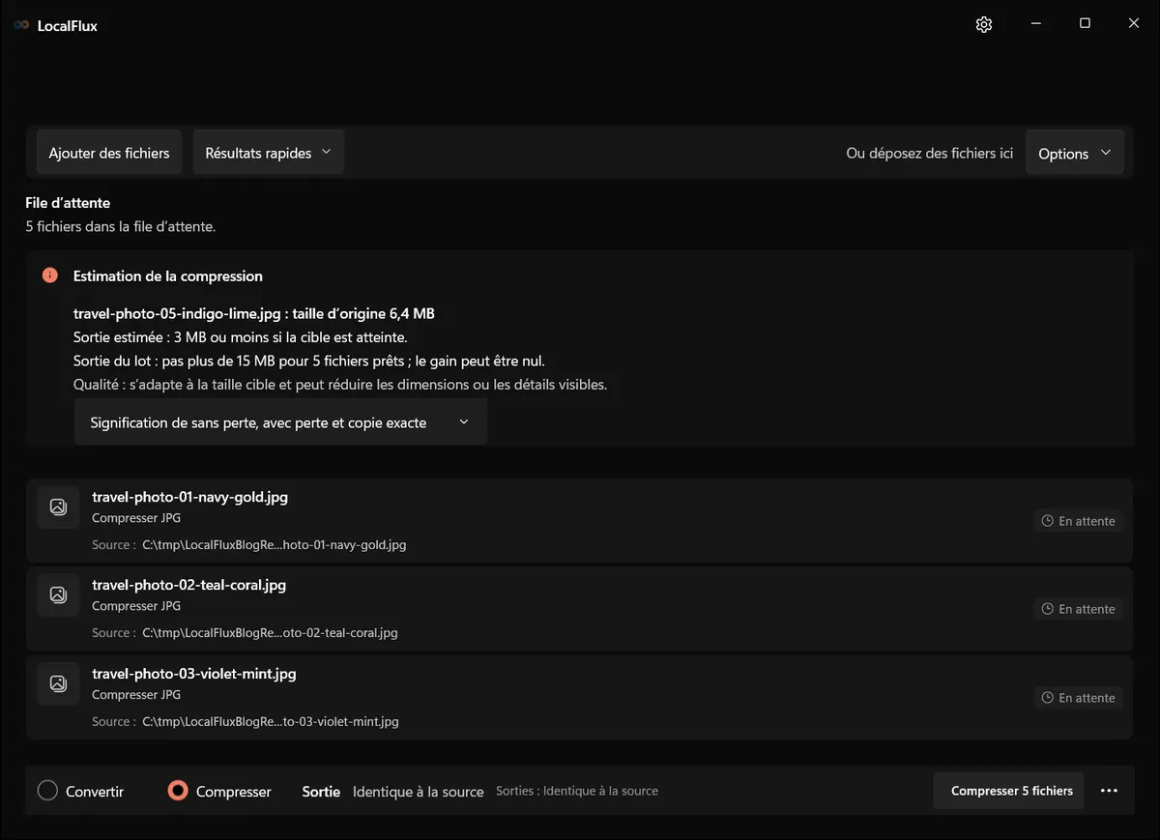Open settings via the gear icon
Viewport: 1160px width, 840px height.
(x=984, y=25)
